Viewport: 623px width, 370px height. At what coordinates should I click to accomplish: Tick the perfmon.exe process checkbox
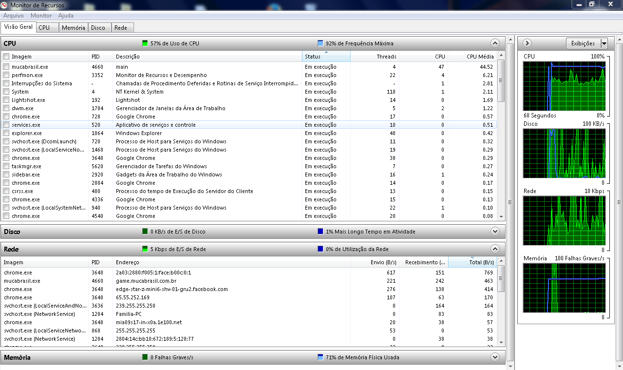(x=6, y=75)
